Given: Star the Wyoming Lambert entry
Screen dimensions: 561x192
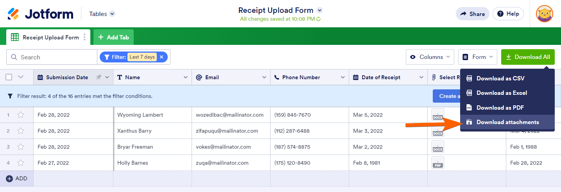Looking at the screenshot, I should [x=21, y=115].
